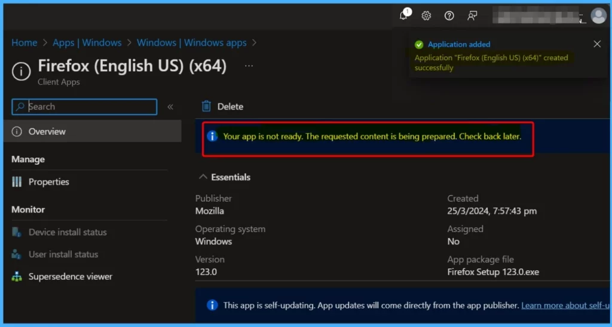Go to Home breadcrumb
The height and width of the screenshot is (327, 612).
24,42
